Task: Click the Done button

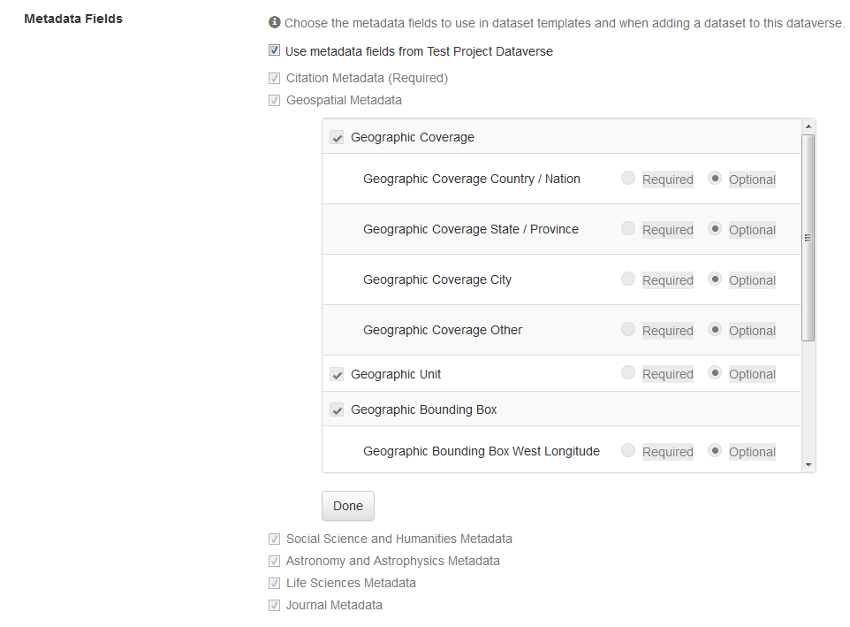Action: [x=348, y=506]
